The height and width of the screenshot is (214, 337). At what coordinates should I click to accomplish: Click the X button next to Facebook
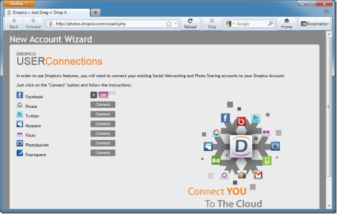94,95
